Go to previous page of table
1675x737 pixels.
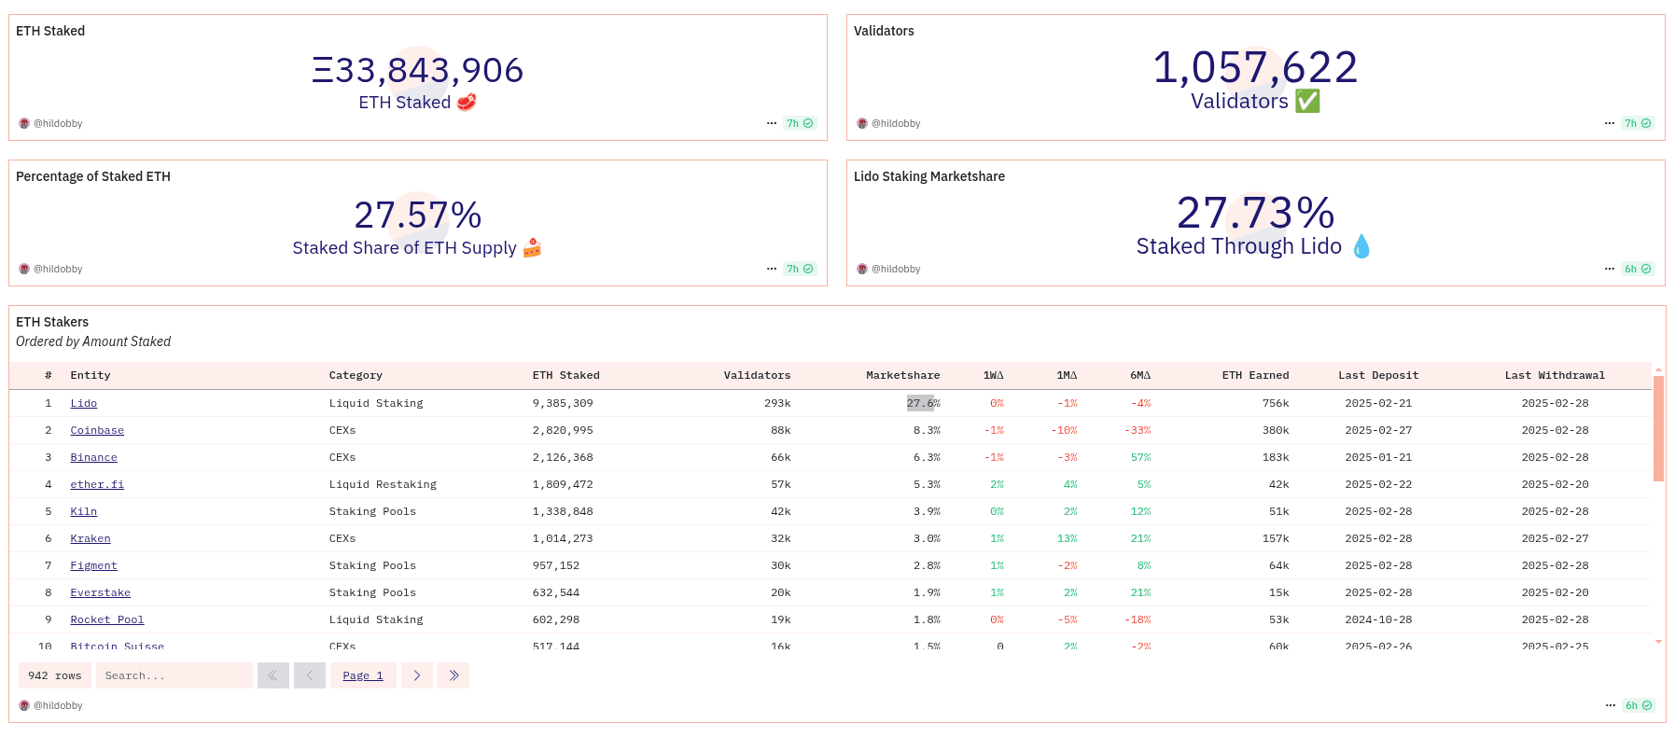[309, 675]
